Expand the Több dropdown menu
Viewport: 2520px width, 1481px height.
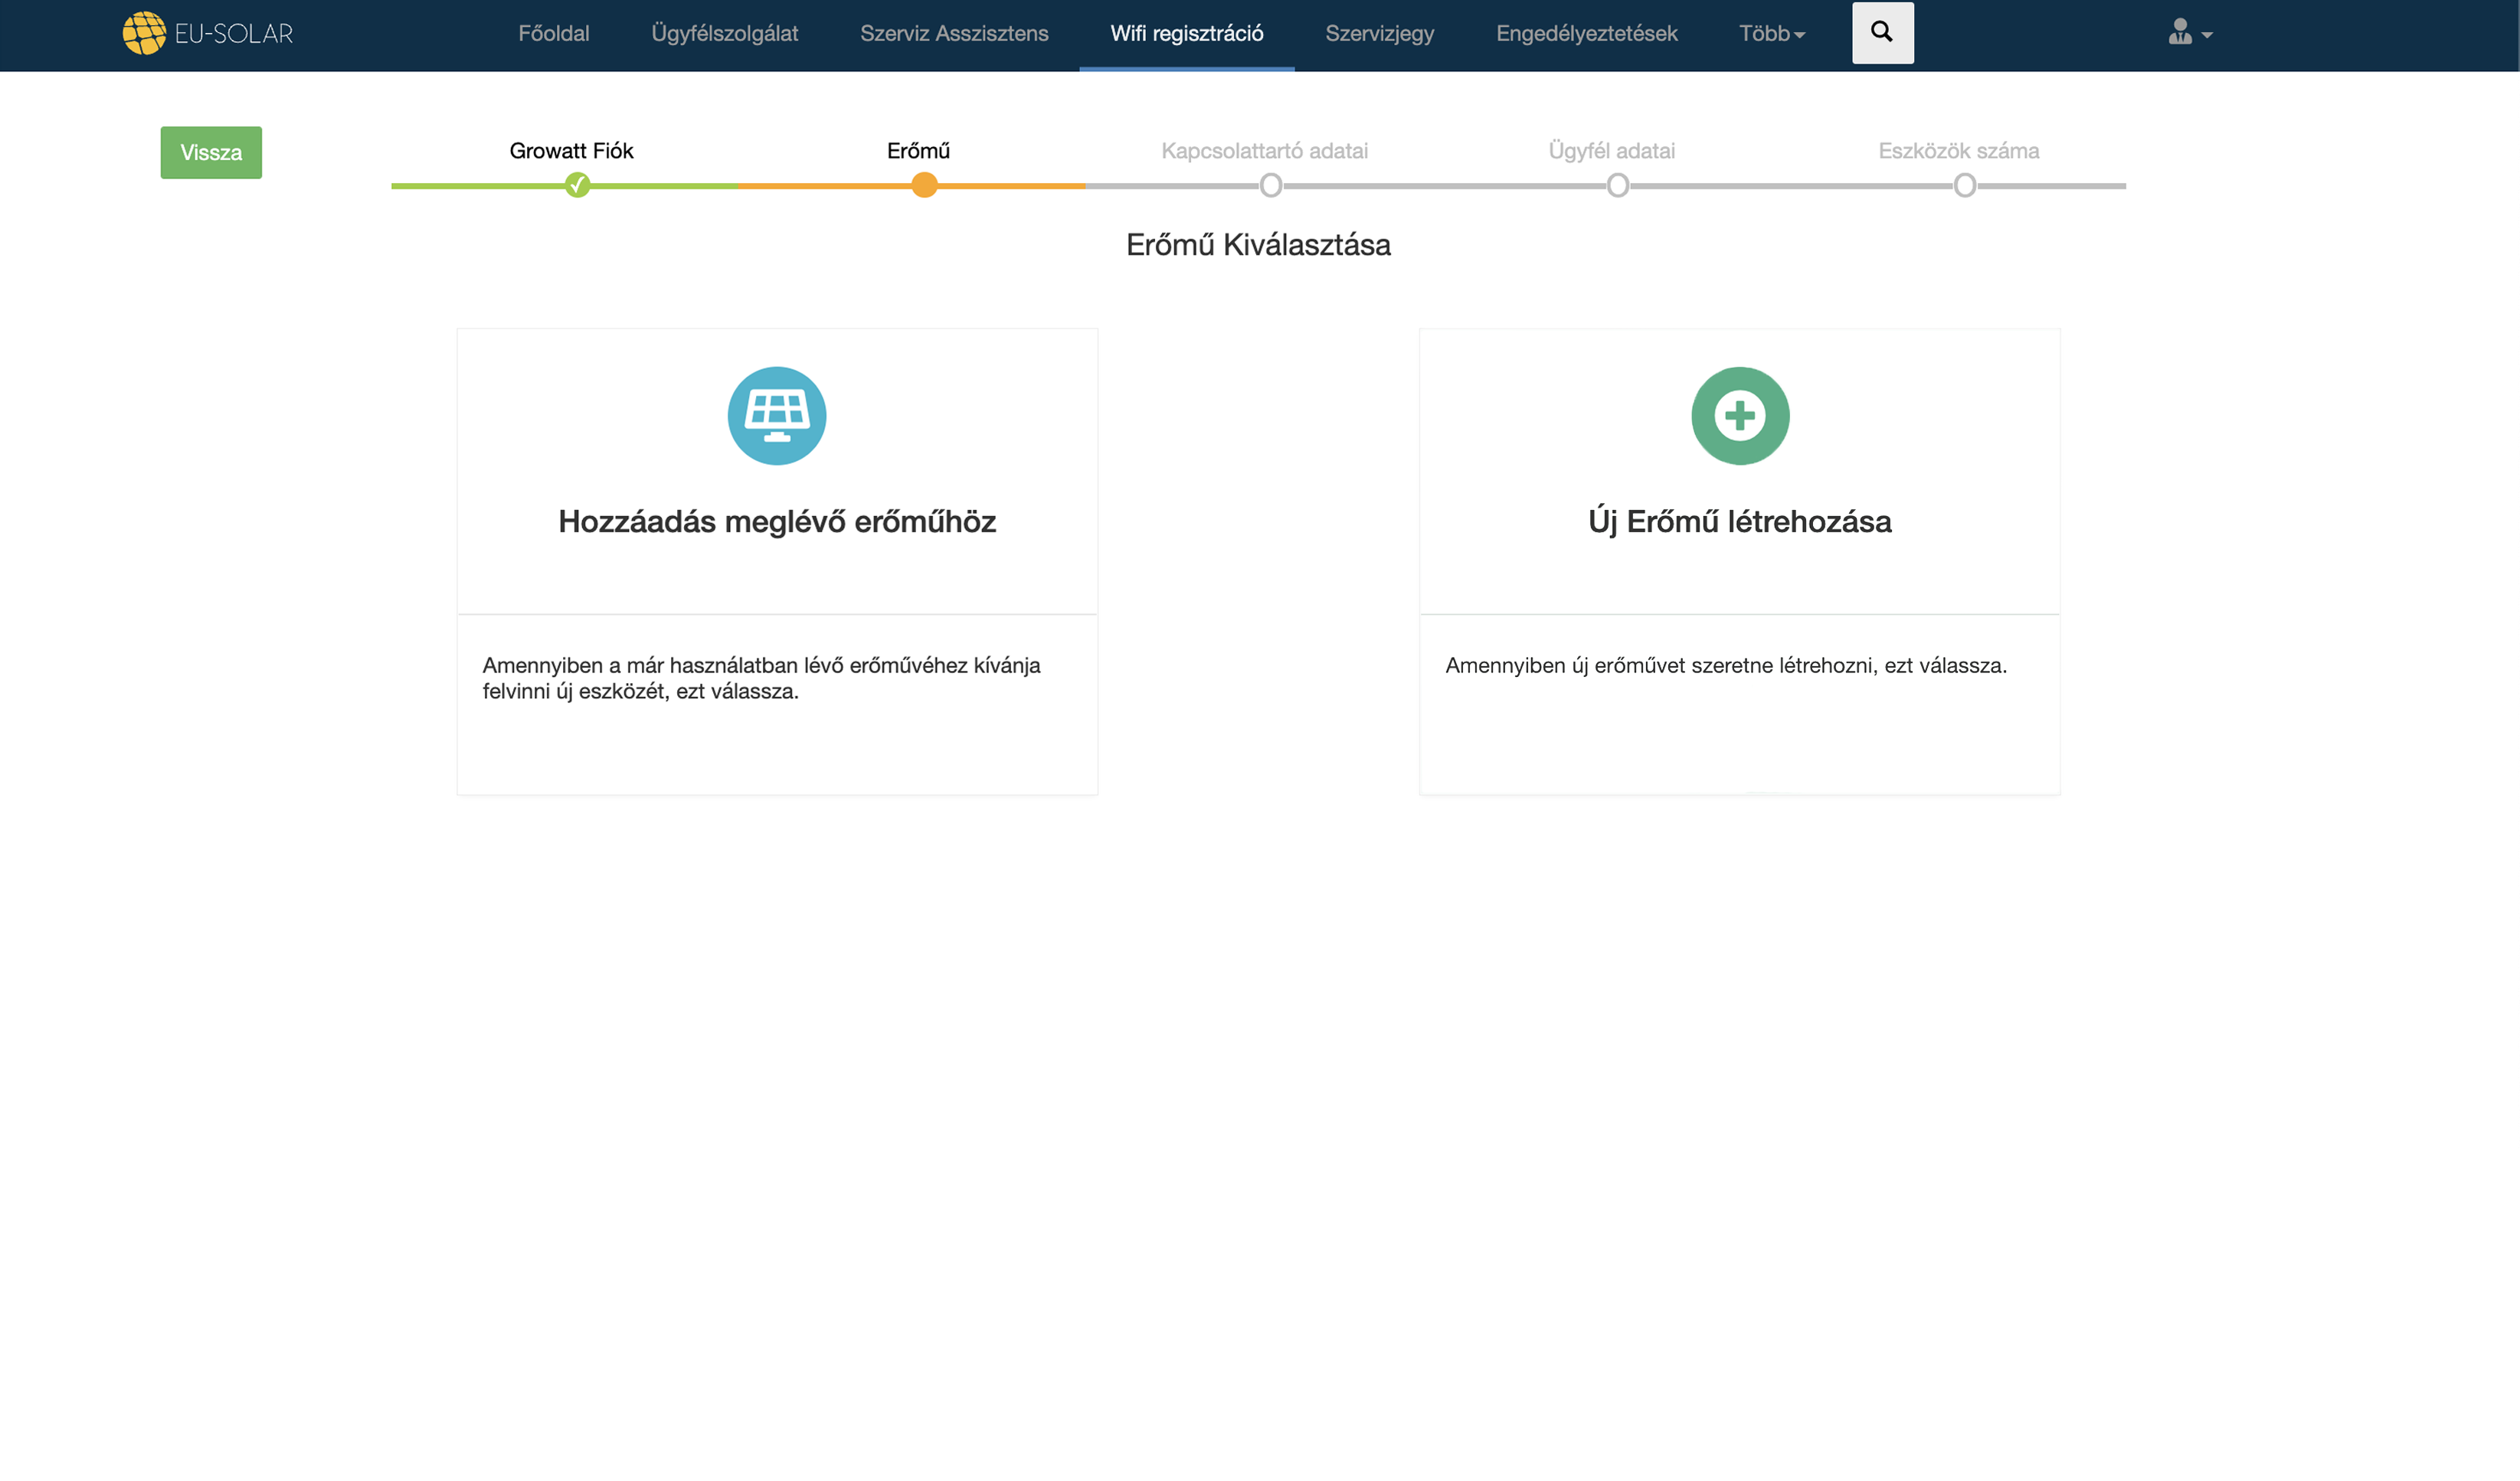(1771, 34)
